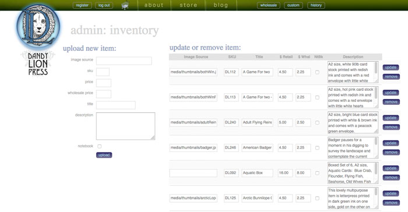Click the SKU field showing DL246
408x212 pixels.
click(231, 148)
